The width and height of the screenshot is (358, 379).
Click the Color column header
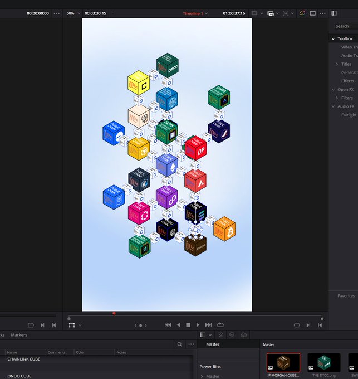click(x=80, y=352)
